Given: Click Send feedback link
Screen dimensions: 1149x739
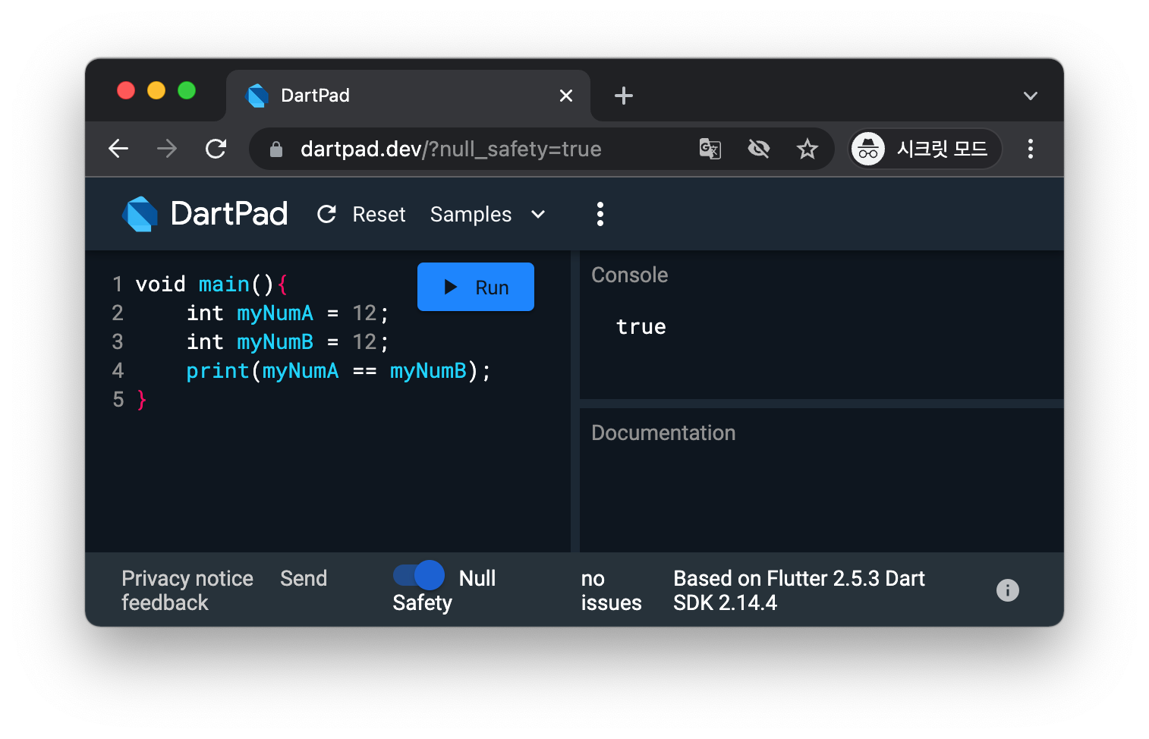Looking at the screenshot, I should pyautogui.click(x=304, y=578).
